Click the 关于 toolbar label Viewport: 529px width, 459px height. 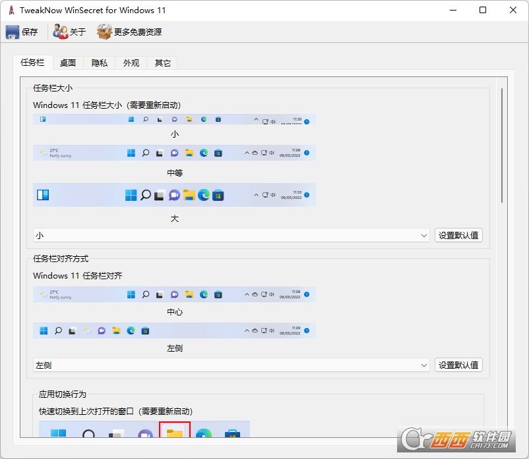coord(78,32)
